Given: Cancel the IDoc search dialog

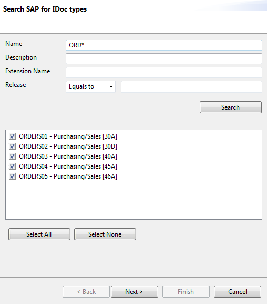Looking at the screenshot, I should tap(238, 291).
